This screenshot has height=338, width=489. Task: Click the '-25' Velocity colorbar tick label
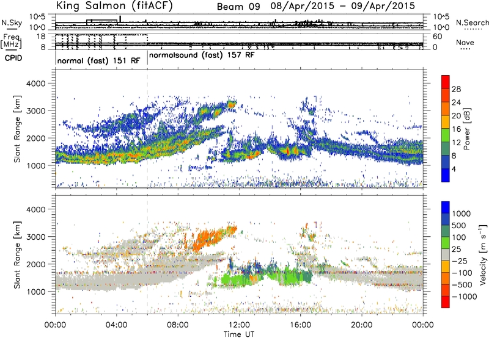460,261
